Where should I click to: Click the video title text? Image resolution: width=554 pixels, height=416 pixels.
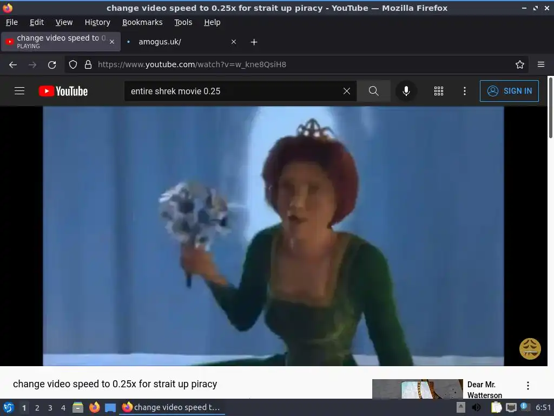pyautogui.click(x=115, y=384)
